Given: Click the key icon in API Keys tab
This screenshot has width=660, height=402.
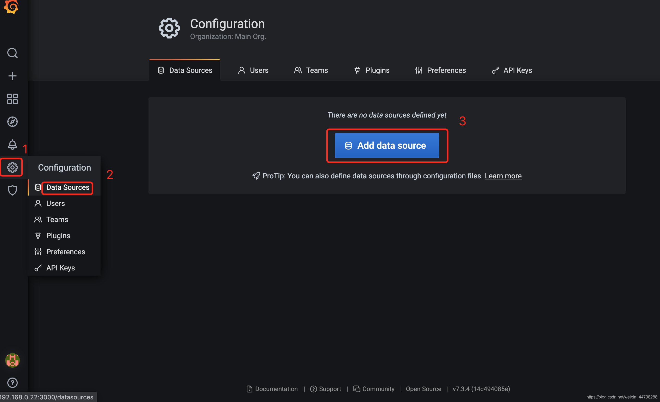Looking at the screenshot, I should click(496, 70).
